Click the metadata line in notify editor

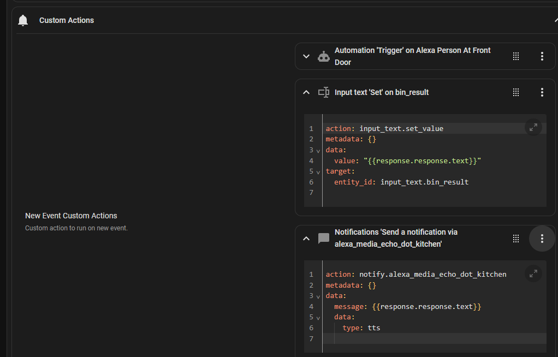point(351,285)
